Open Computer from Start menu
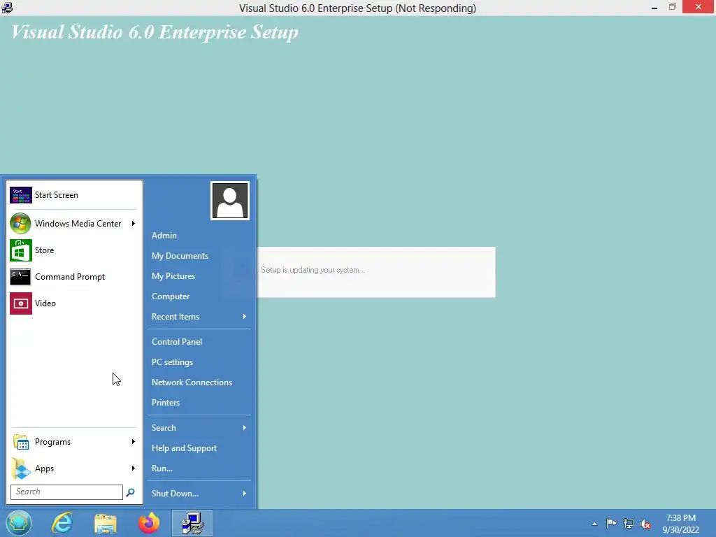Image resolution: width=716 pixels, height=537 pixels. coord(171,296)
